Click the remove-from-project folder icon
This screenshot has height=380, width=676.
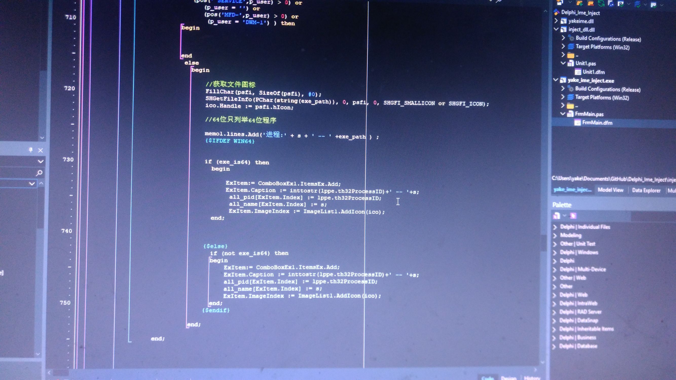tap(590, 3)
